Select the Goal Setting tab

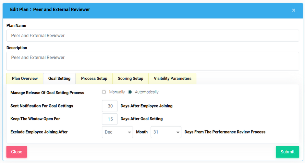click(x=59, y=79)
